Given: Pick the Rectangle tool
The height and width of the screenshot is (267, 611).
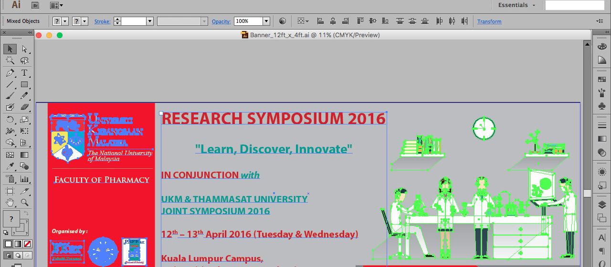Looking at the screenshot, I should coord(24,84).
